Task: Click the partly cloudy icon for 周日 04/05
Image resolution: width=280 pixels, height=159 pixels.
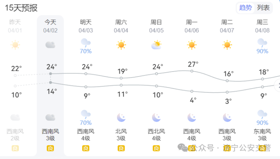Action: (156, 45)
